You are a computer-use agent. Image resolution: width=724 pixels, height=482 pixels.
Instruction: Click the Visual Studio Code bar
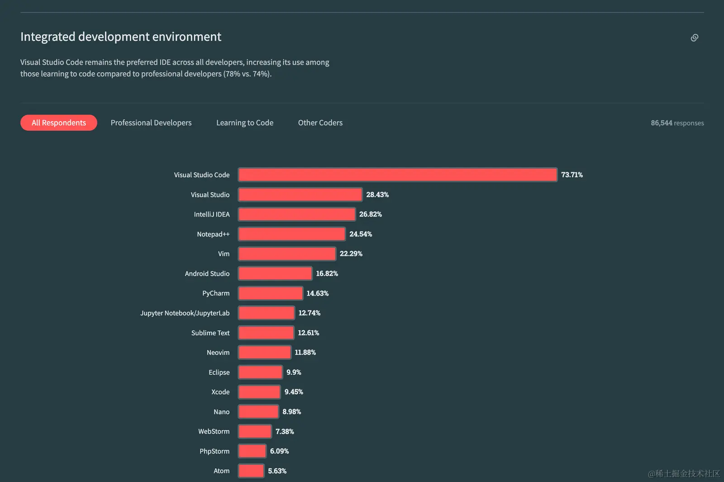tap(398, 175)
